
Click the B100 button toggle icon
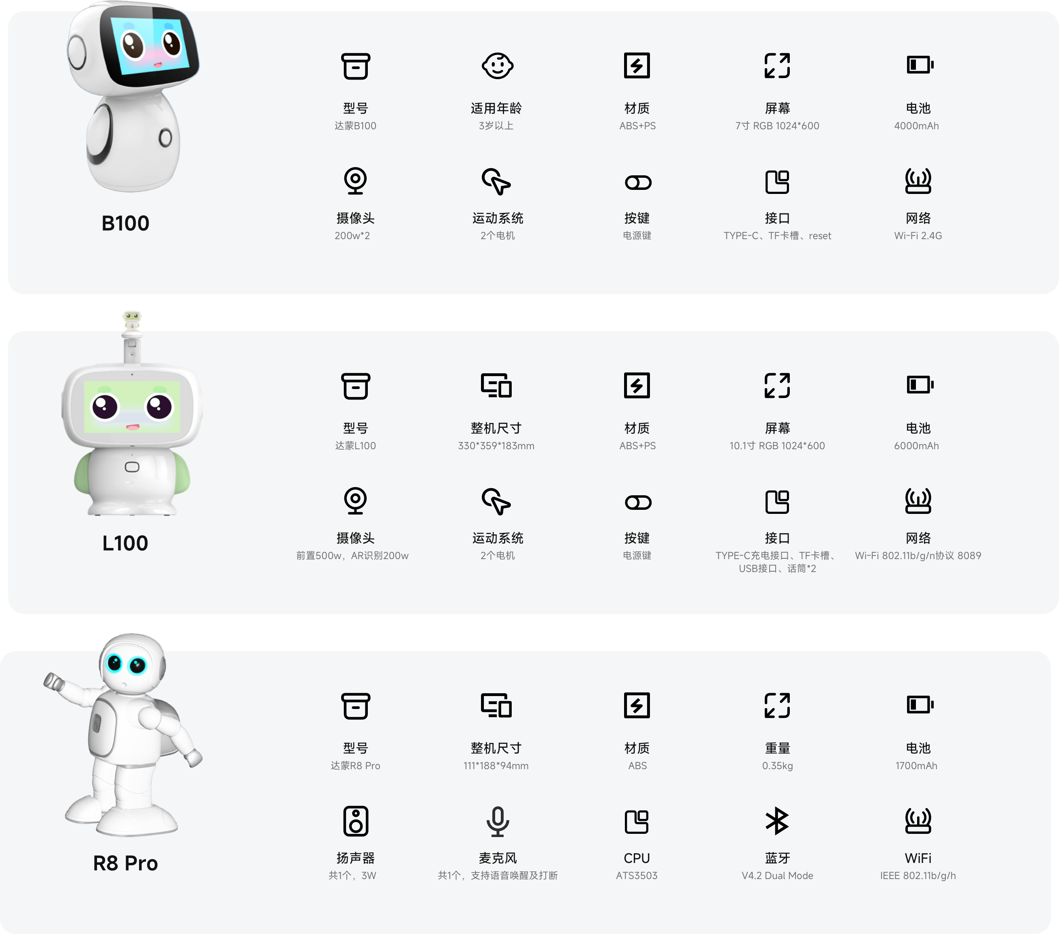click(638, 183)
